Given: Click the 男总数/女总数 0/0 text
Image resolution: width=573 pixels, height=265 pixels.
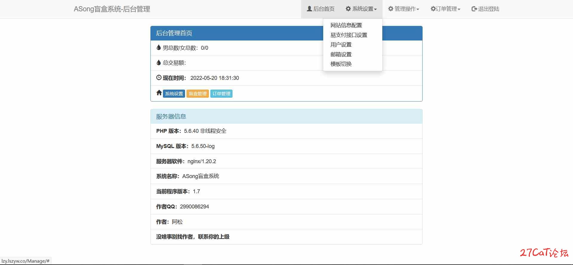Looking at the screenshot, I should point(185,48).
